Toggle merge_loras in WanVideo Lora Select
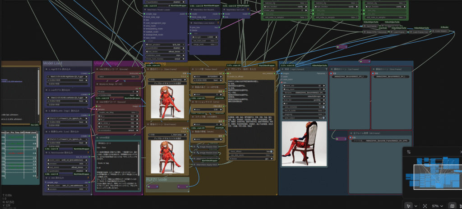Viewport: 462px width, 209px height. tap(216, 44)
